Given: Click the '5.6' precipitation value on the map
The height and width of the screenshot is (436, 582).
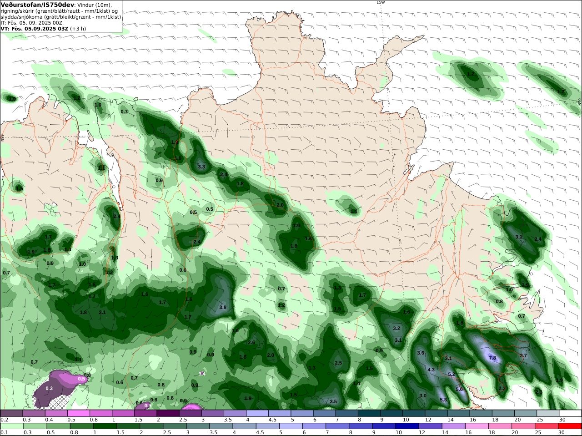Looking at the screenshot, I should [459, 389].
